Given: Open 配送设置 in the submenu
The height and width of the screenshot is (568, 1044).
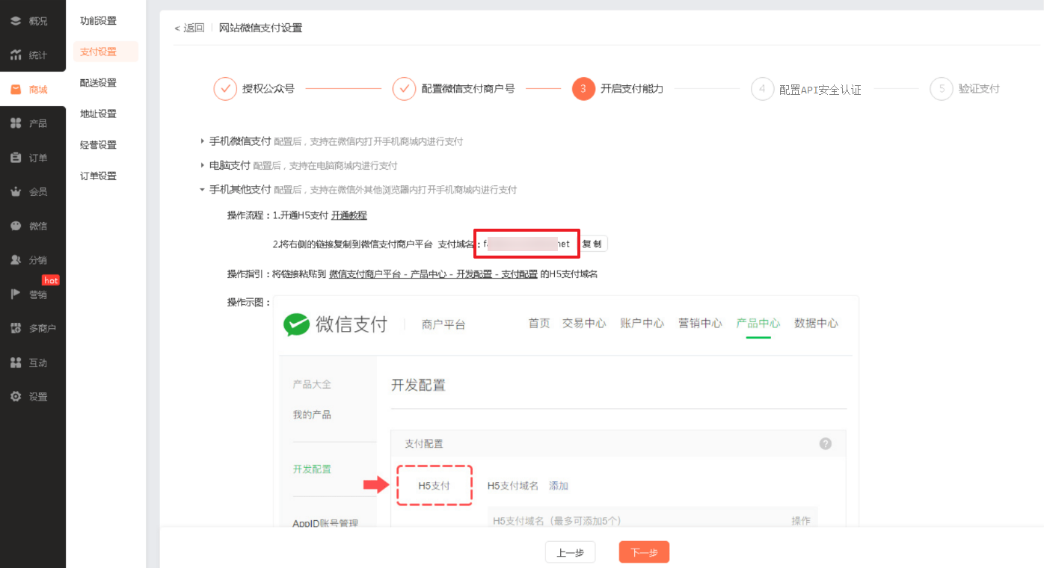Looking at the screenshot, I should tap(98, 83).
